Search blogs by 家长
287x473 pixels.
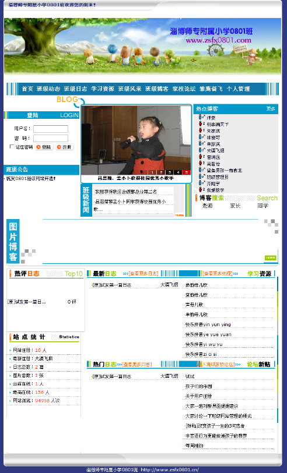click(235, 206)
